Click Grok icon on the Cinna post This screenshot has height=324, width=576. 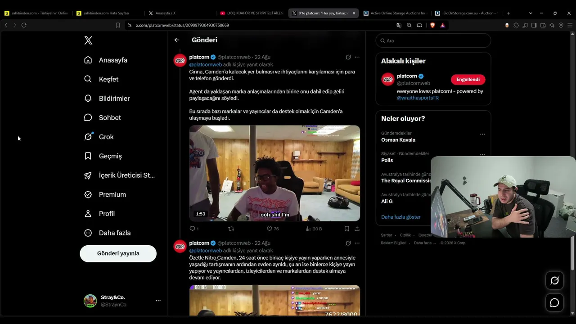click(348, 57)
